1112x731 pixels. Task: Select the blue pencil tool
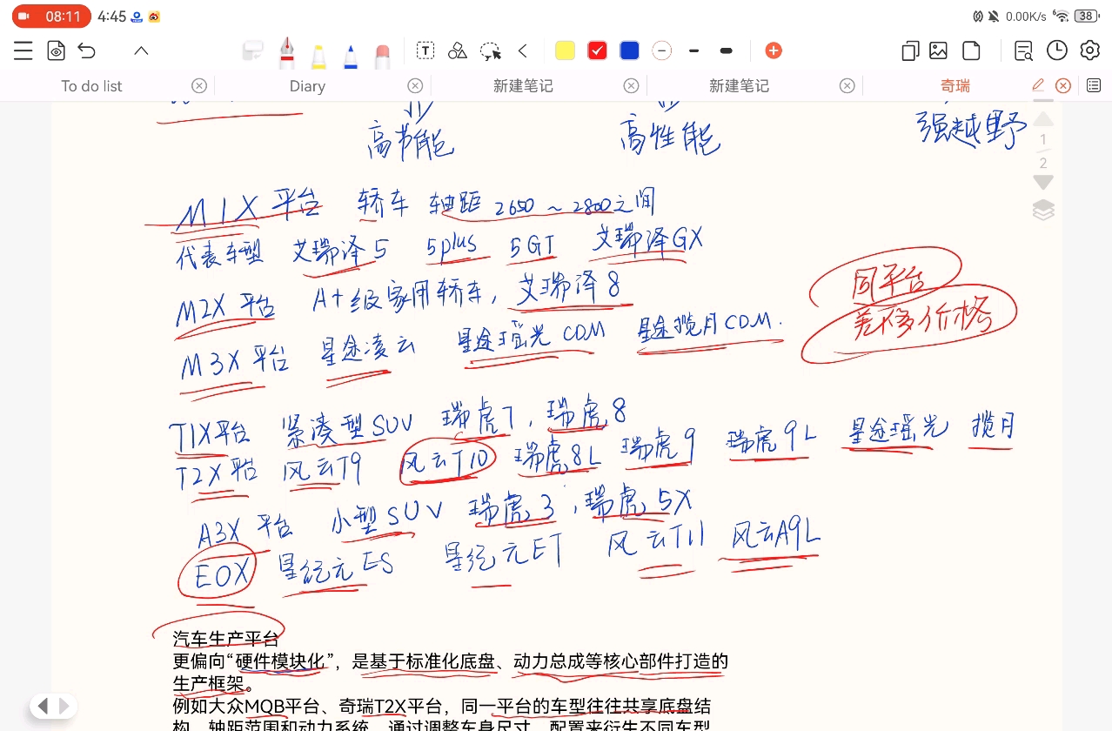pyautogui.click(x=351, y=56)
